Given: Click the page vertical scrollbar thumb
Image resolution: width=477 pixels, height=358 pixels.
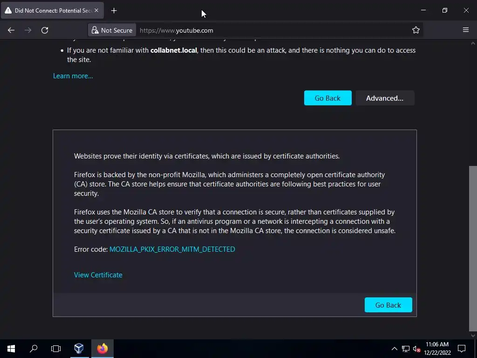Looking at the screenshot, I should [x=473, y=248].
